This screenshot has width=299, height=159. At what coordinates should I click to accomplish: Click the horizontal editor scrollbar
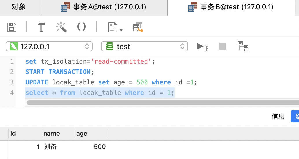coord(163,103)
